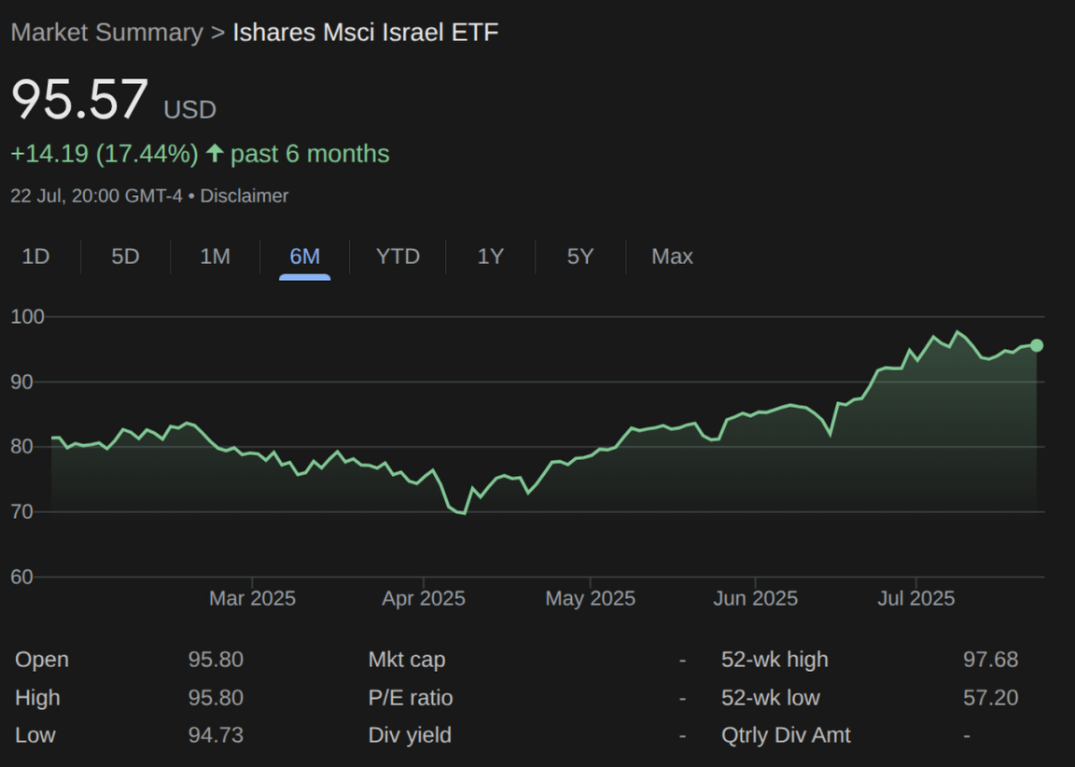Click the Open label

(42, 660)
